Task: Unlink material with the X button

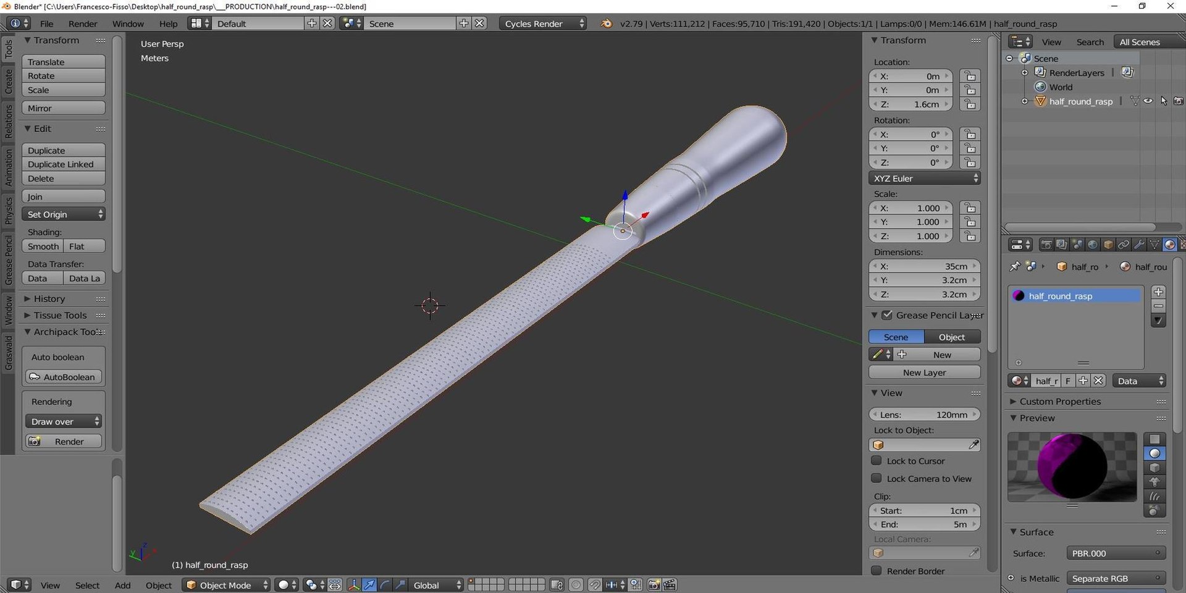Action: pos(1098,381)
